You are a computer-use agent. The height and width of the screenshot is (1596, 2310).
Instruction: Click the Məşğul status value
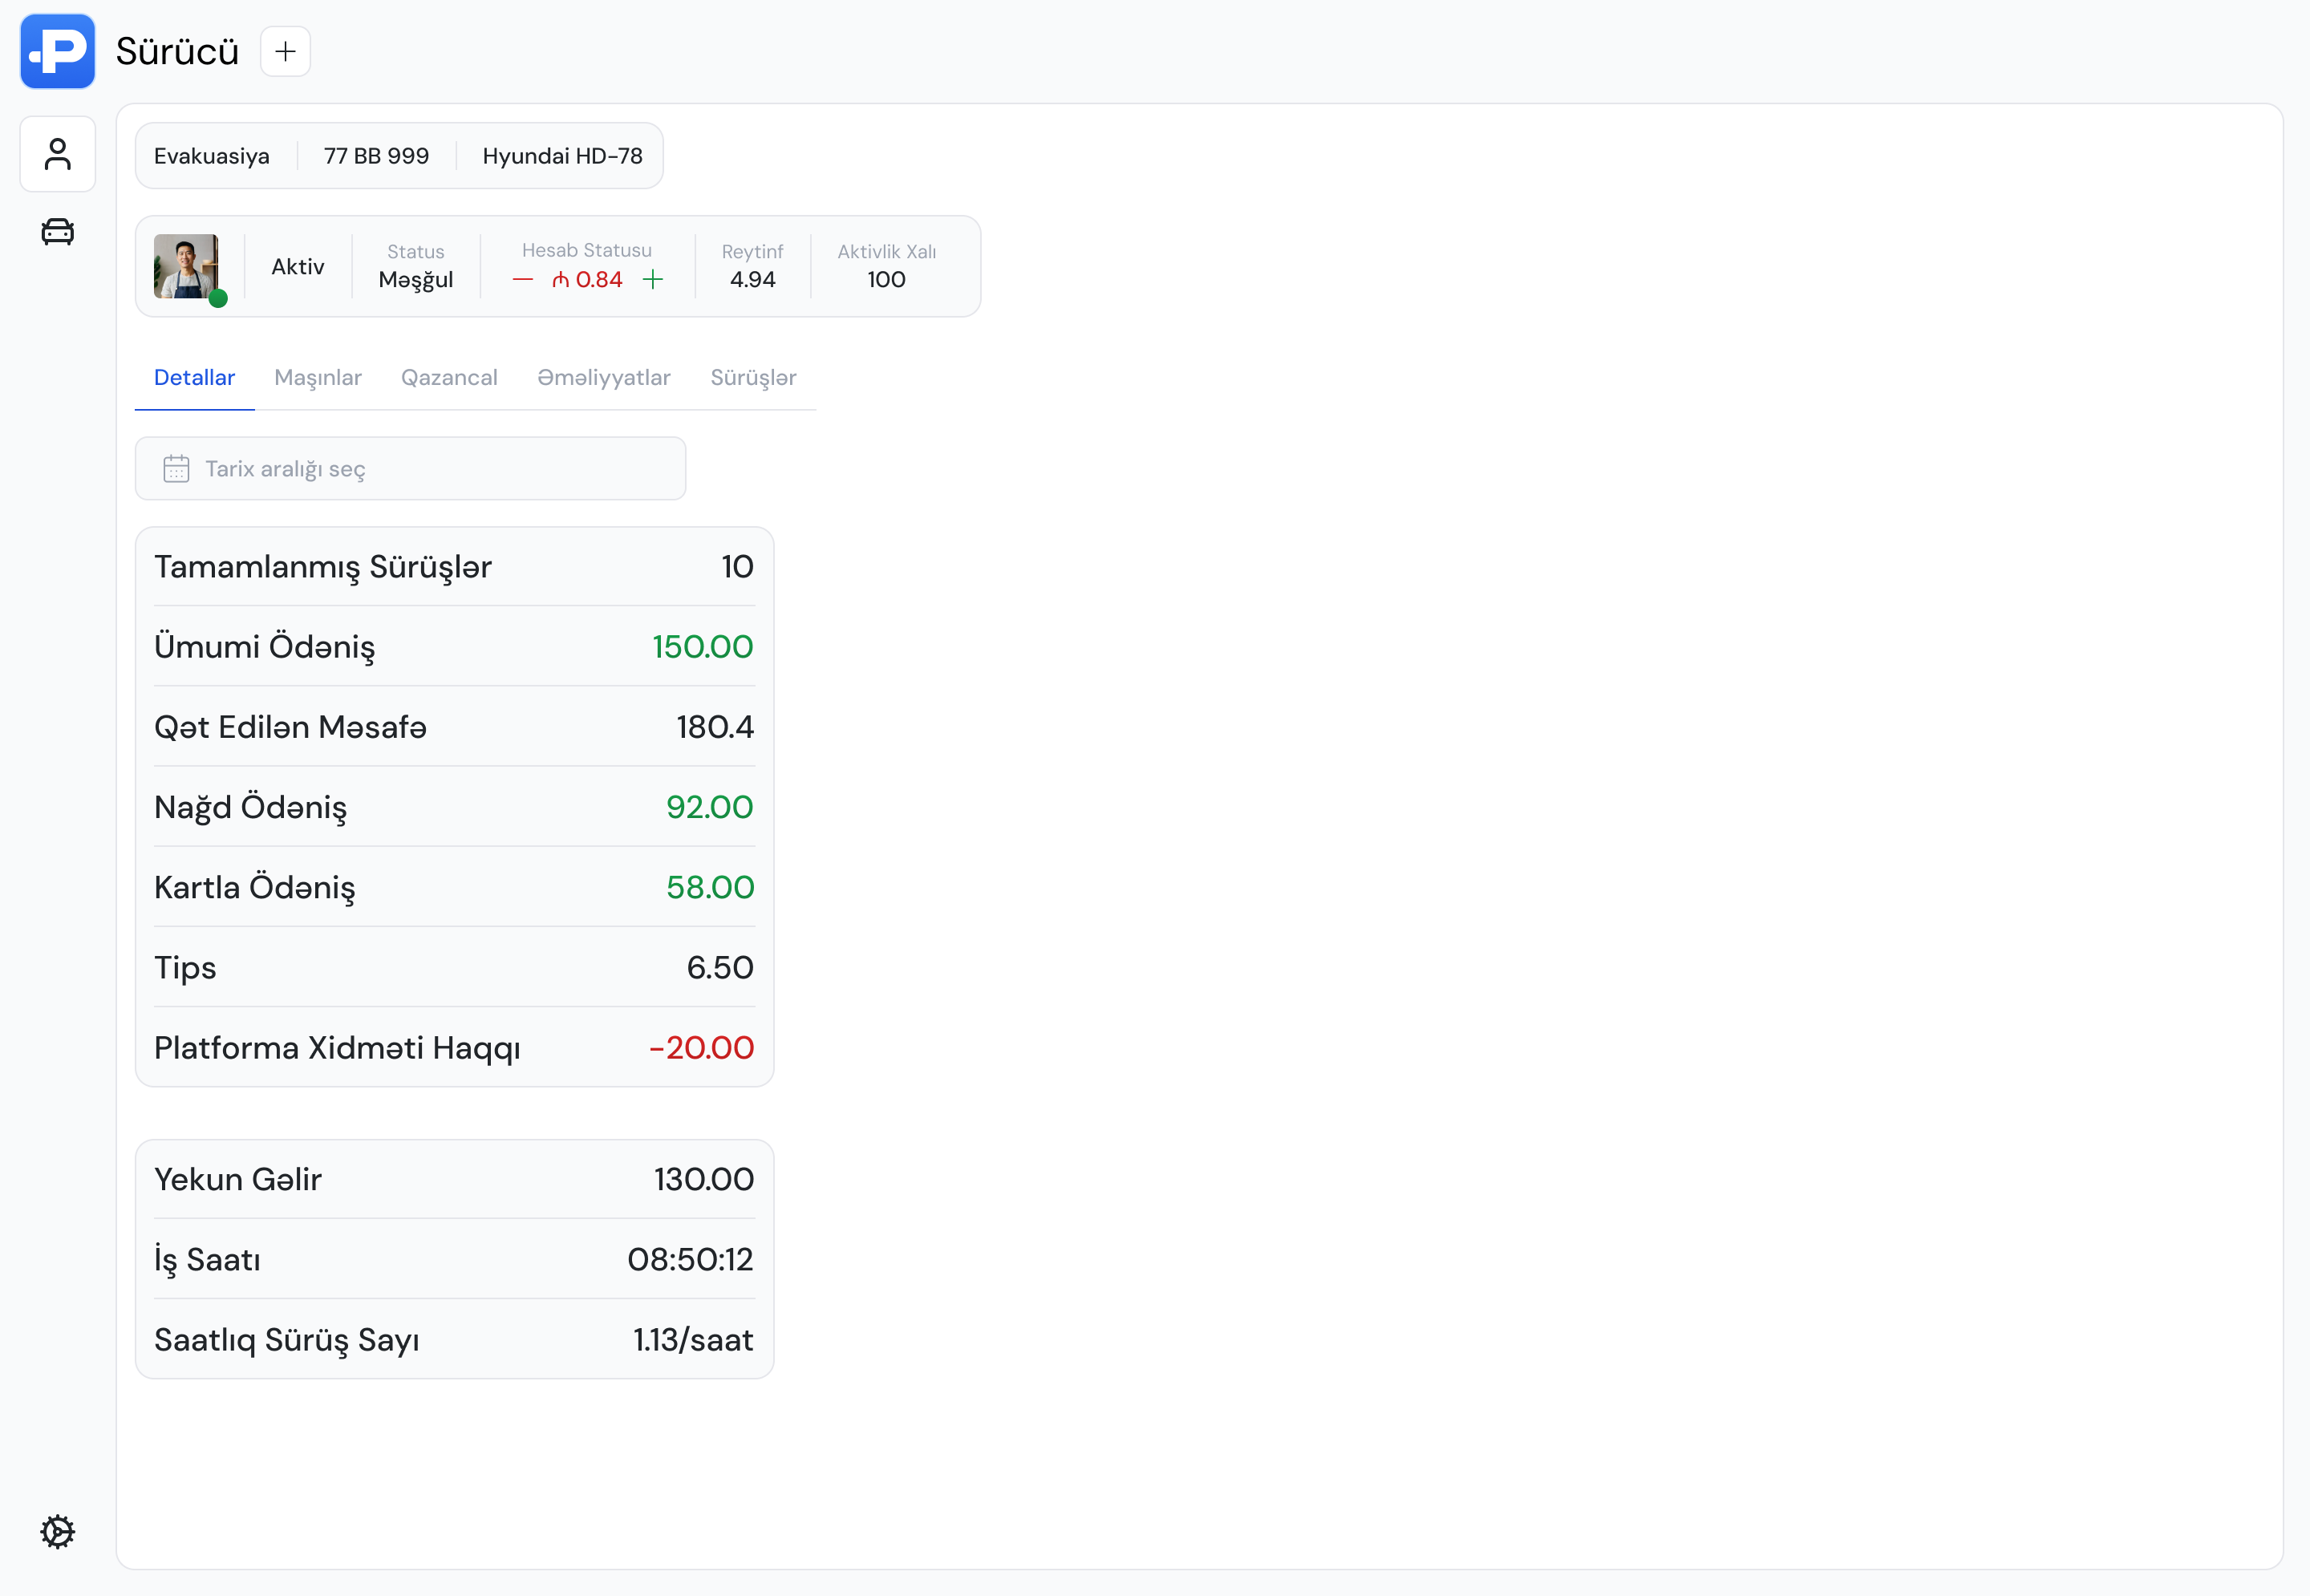(x=416, y=280)
